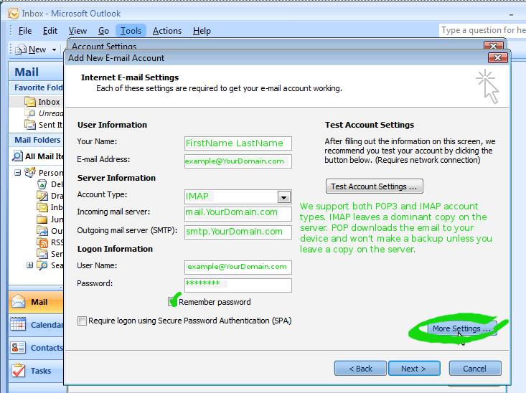The width and height of the screenshot is (526, 393).
Task: Open the Junk E-mail folder icon
Action: pyautogui.click(x=42, y=219)
